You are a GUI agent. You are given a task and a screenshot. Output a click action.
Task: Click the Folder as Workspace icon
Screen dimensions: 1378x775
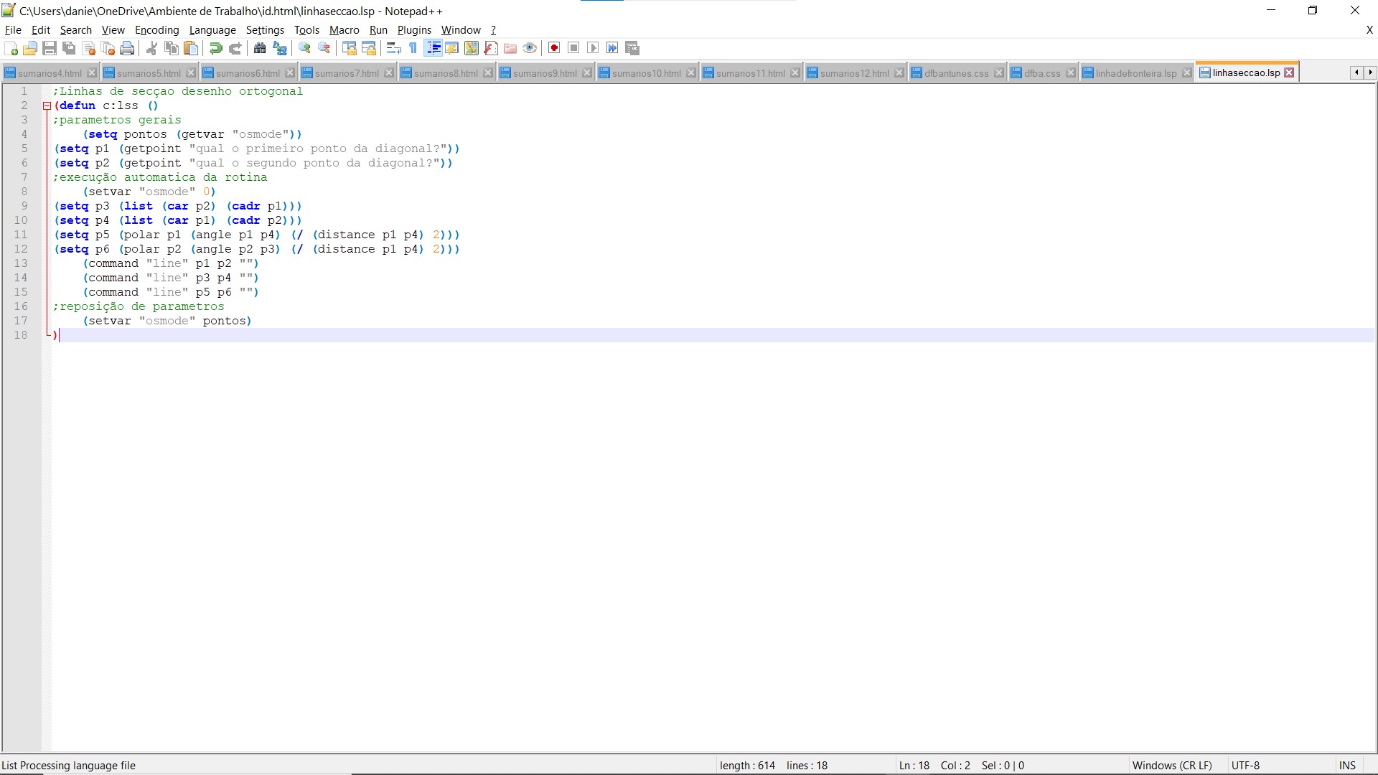510,48
